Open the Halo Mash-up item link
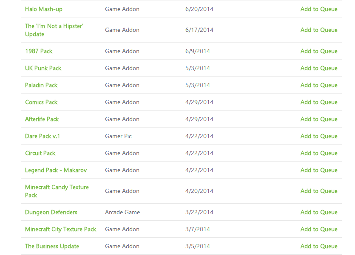The image size is (355, 255). (x=44, y=9)
